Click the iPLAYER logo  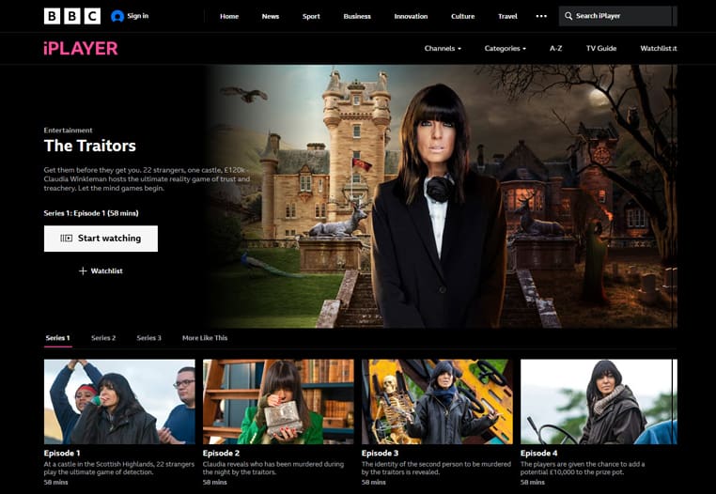pyautogui.click(x=81, y=49)
